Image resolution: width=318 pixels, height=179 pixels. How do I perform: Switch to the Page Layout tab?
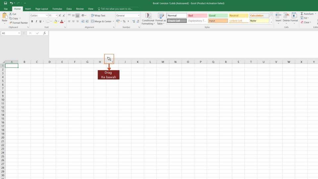[42, 9]
